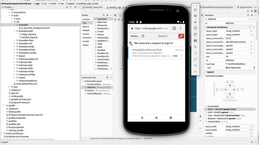This screenshot has width=259, height=145.
Task: Click the emulator volume down icon
Action: coord(195,22)
